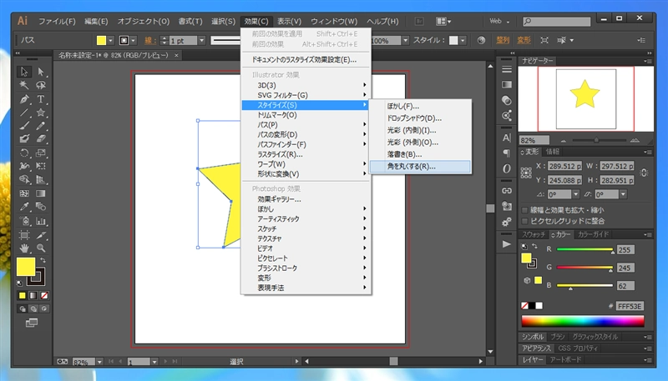
Task: Select Draw Normal mode
Action: (x=23, y=308)
